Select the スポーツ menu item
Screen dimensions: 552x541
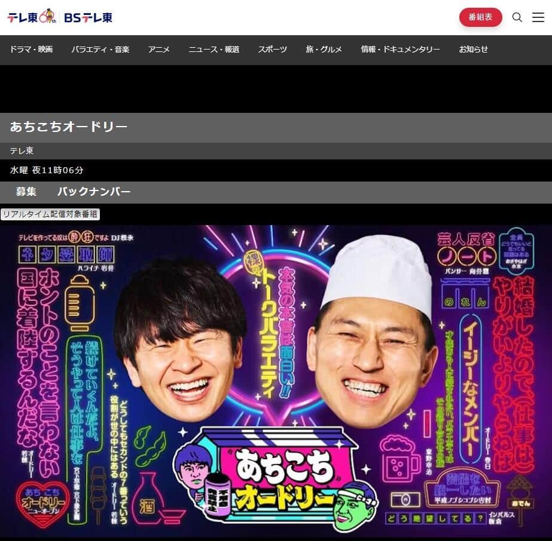point(272,50)
